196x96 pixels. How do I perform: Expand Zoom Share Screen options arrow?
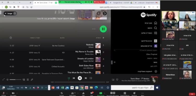point(104,93)
